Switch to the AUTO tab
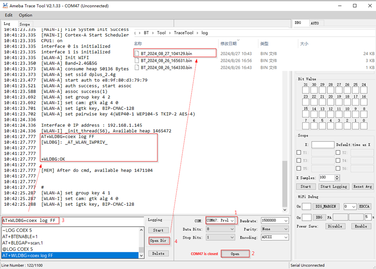Viewport: 376px width, 269px height. point(315,23)
